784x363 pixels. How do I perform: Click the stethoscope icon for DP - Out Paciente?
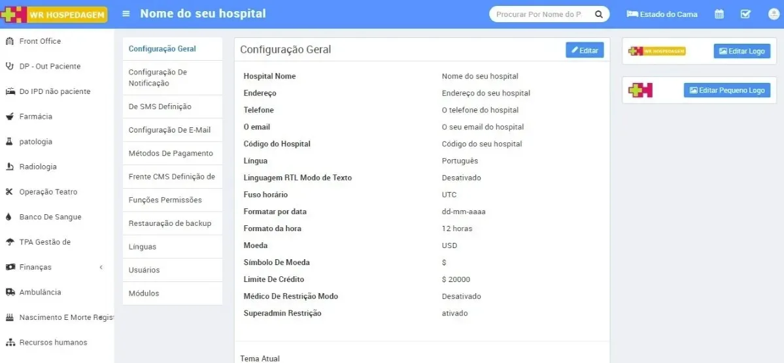click(x=9, y=66)
